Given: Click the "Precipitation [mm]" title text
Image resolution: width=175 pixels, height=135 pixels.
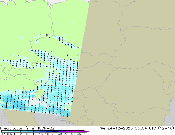Looking at the screenshot, I should tap(18, 128).
